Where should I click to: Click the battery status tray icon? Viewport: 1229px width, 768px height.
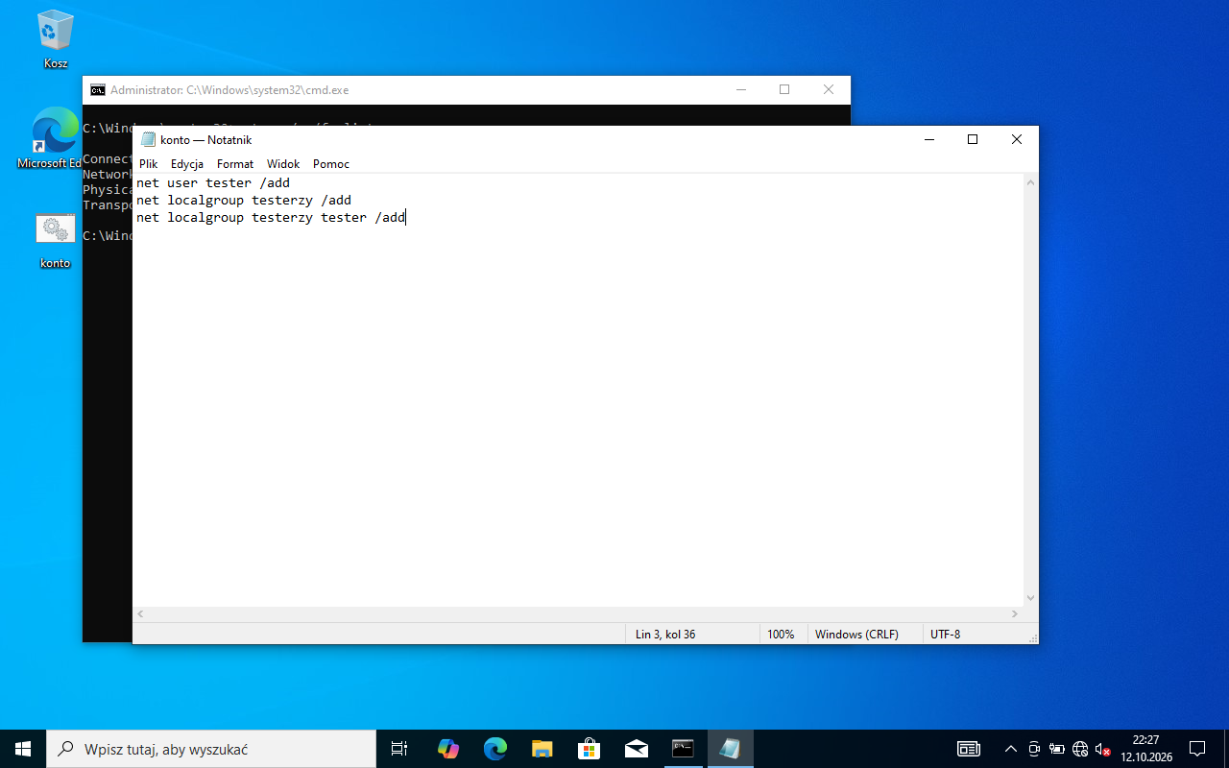1057,749
